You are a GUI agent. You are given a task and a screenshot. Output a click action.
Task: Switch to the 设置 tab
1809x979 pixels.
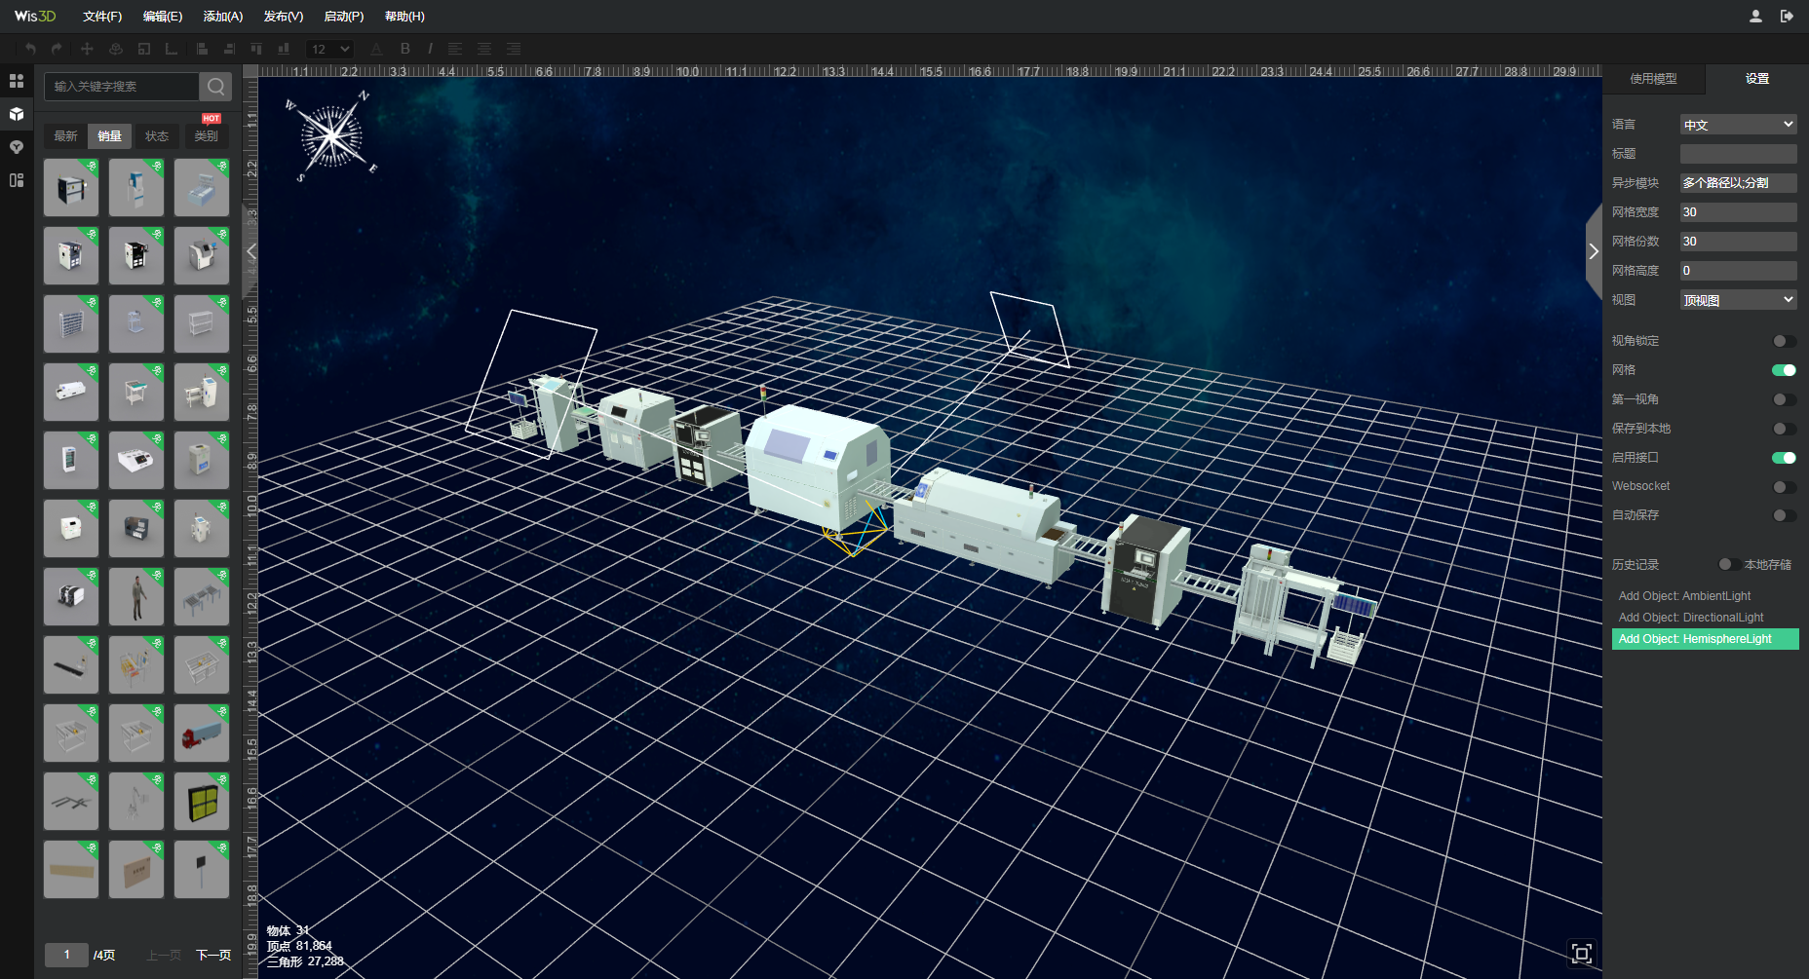coord(1757,79)
